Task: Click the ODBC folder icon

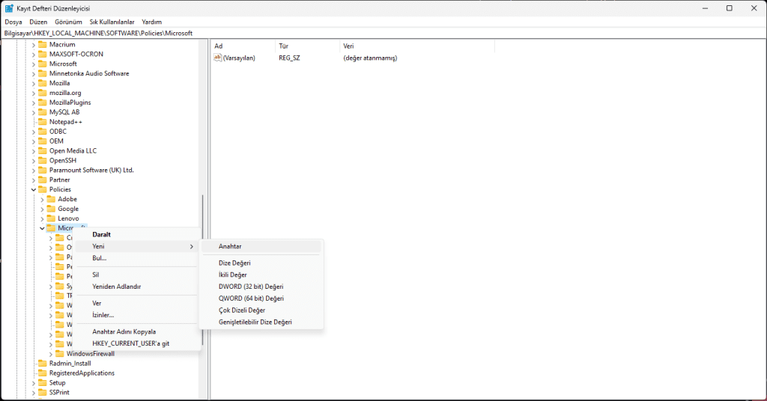Action: pos(43,132)
